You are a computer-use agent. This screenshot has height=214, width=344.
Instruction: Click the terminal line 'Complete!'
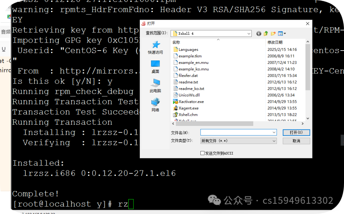[x=36, y=194]
